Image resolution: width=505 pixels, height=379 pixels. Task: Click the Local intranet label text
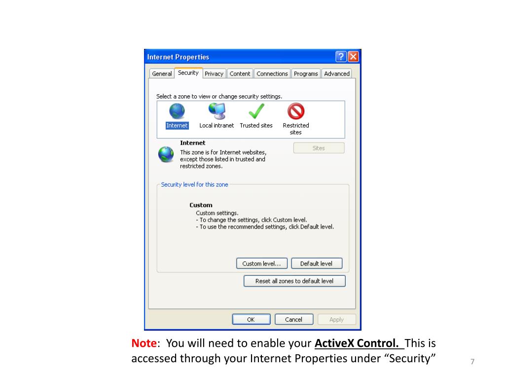tap(216, 125)
